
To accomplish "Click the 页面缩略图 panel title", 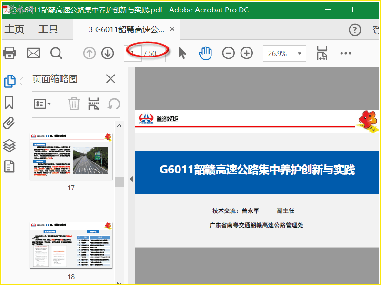I will click(x=55, y=79).
